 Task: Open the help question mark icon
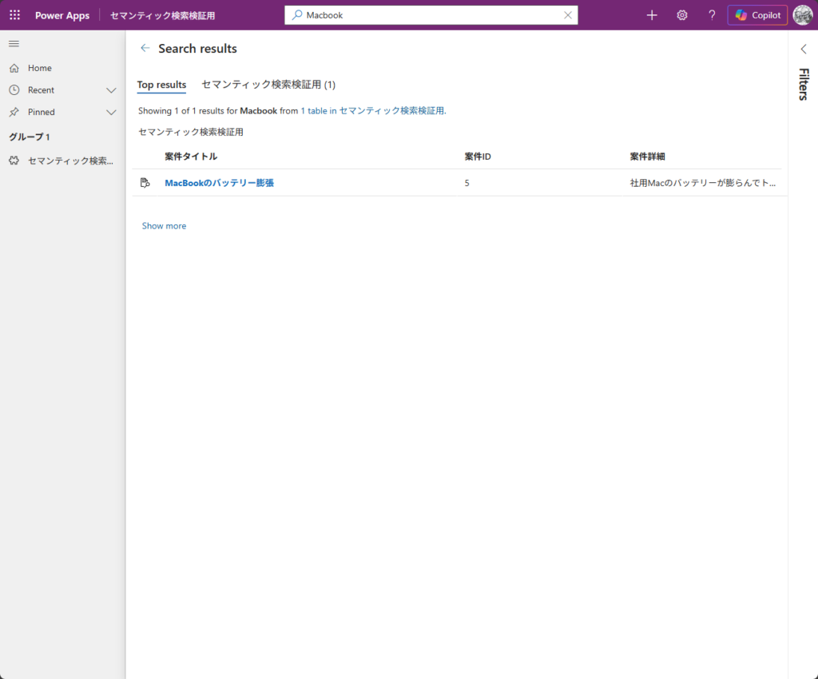[x=712, y=15]
